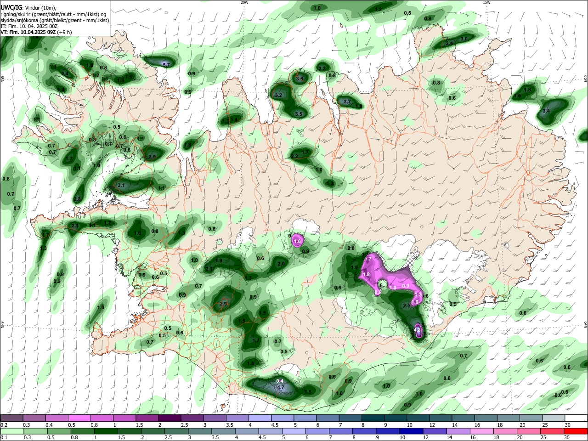Click the dark teal 8 swatch in top legend row
Viewport: 588px width, 441px height.
click(x=373, y=418)
